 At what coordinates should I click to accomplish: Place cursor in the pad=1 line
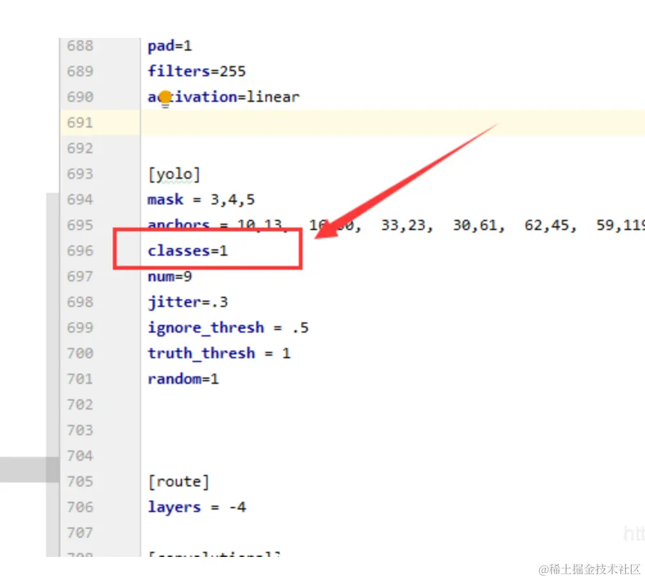pos(170,46)
